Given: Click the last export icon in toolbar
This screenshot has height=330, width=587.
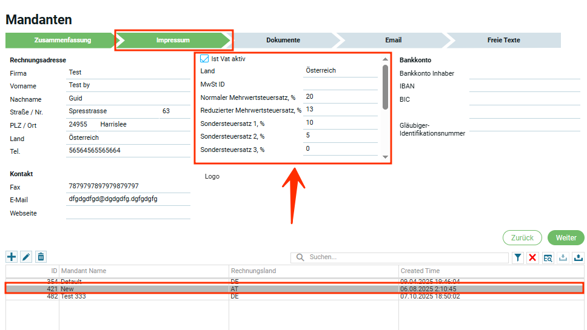Looking at the screenshot, I should [578, 257].
